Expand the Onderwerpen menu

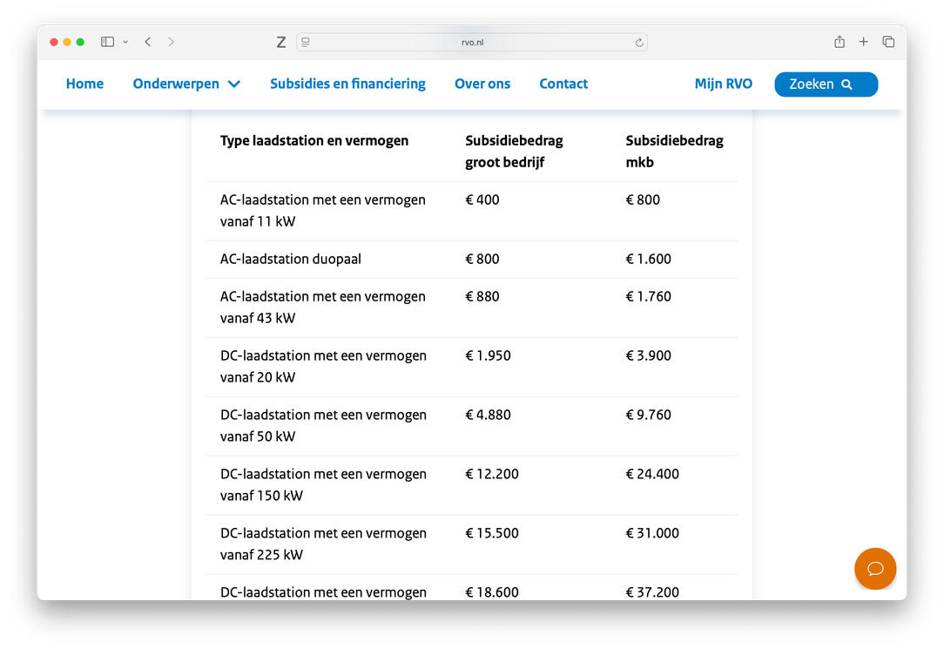pos(186,84)
